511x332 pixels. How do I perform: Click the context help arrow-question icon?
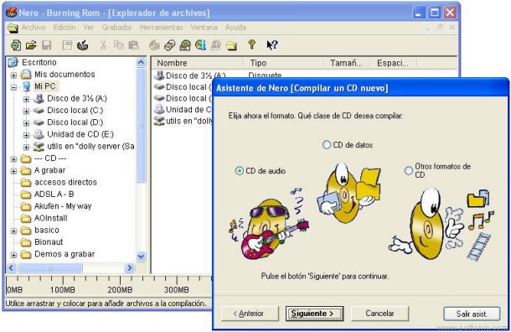tap(272, 45)
